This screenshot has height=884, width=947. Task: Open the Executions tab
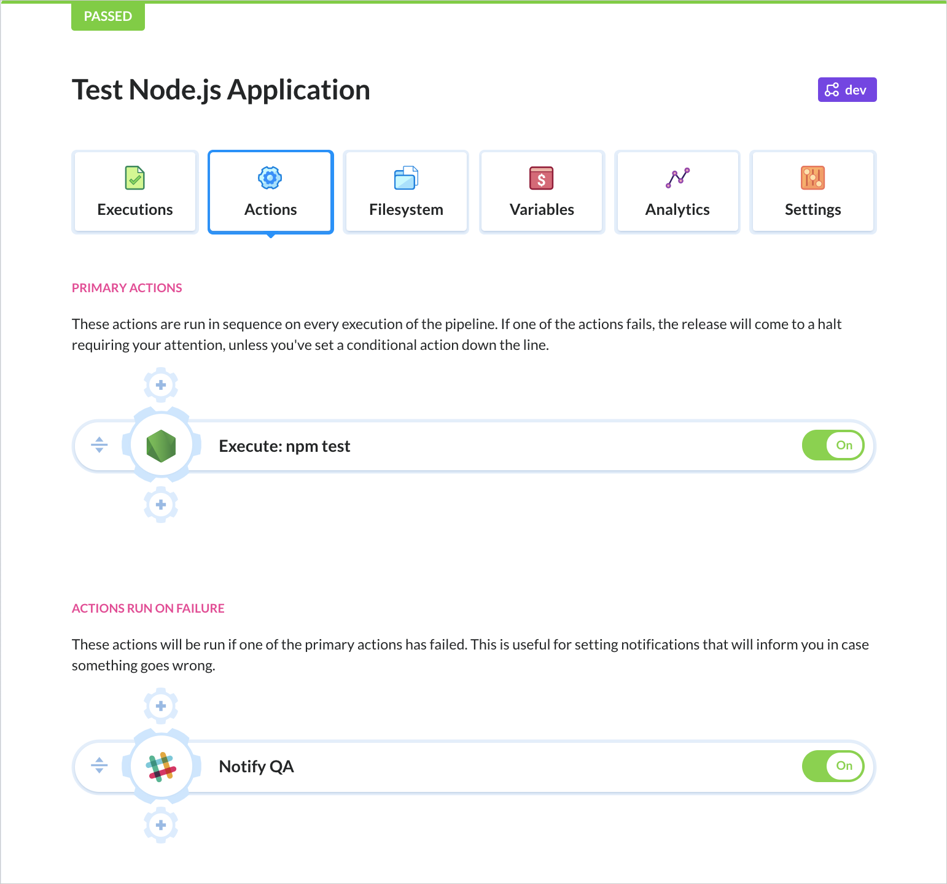click(x=135, y=192)
